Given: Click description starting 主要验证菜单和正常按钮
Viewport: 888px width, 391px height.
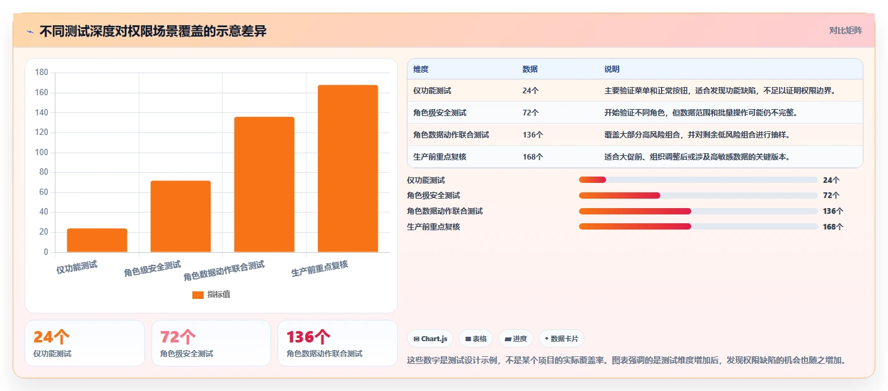Looking at the screenshot, I should point(720,91).
